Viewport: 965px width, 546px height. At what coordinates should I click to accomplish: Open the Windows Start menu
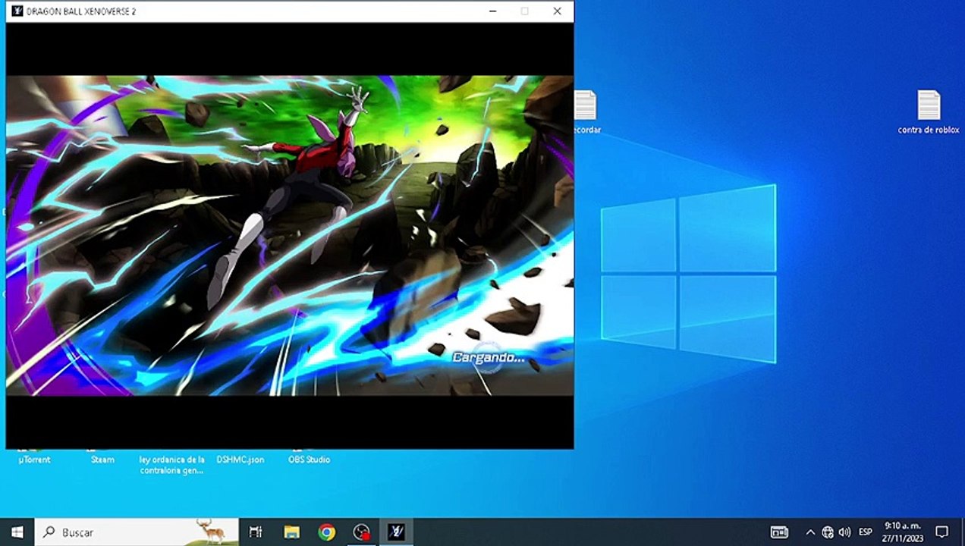pos(17,532)
